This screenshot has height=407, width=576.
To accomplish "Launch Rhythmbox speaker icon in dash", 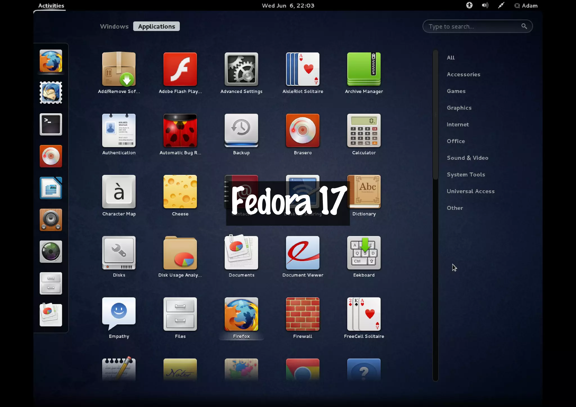I will 51,220.
